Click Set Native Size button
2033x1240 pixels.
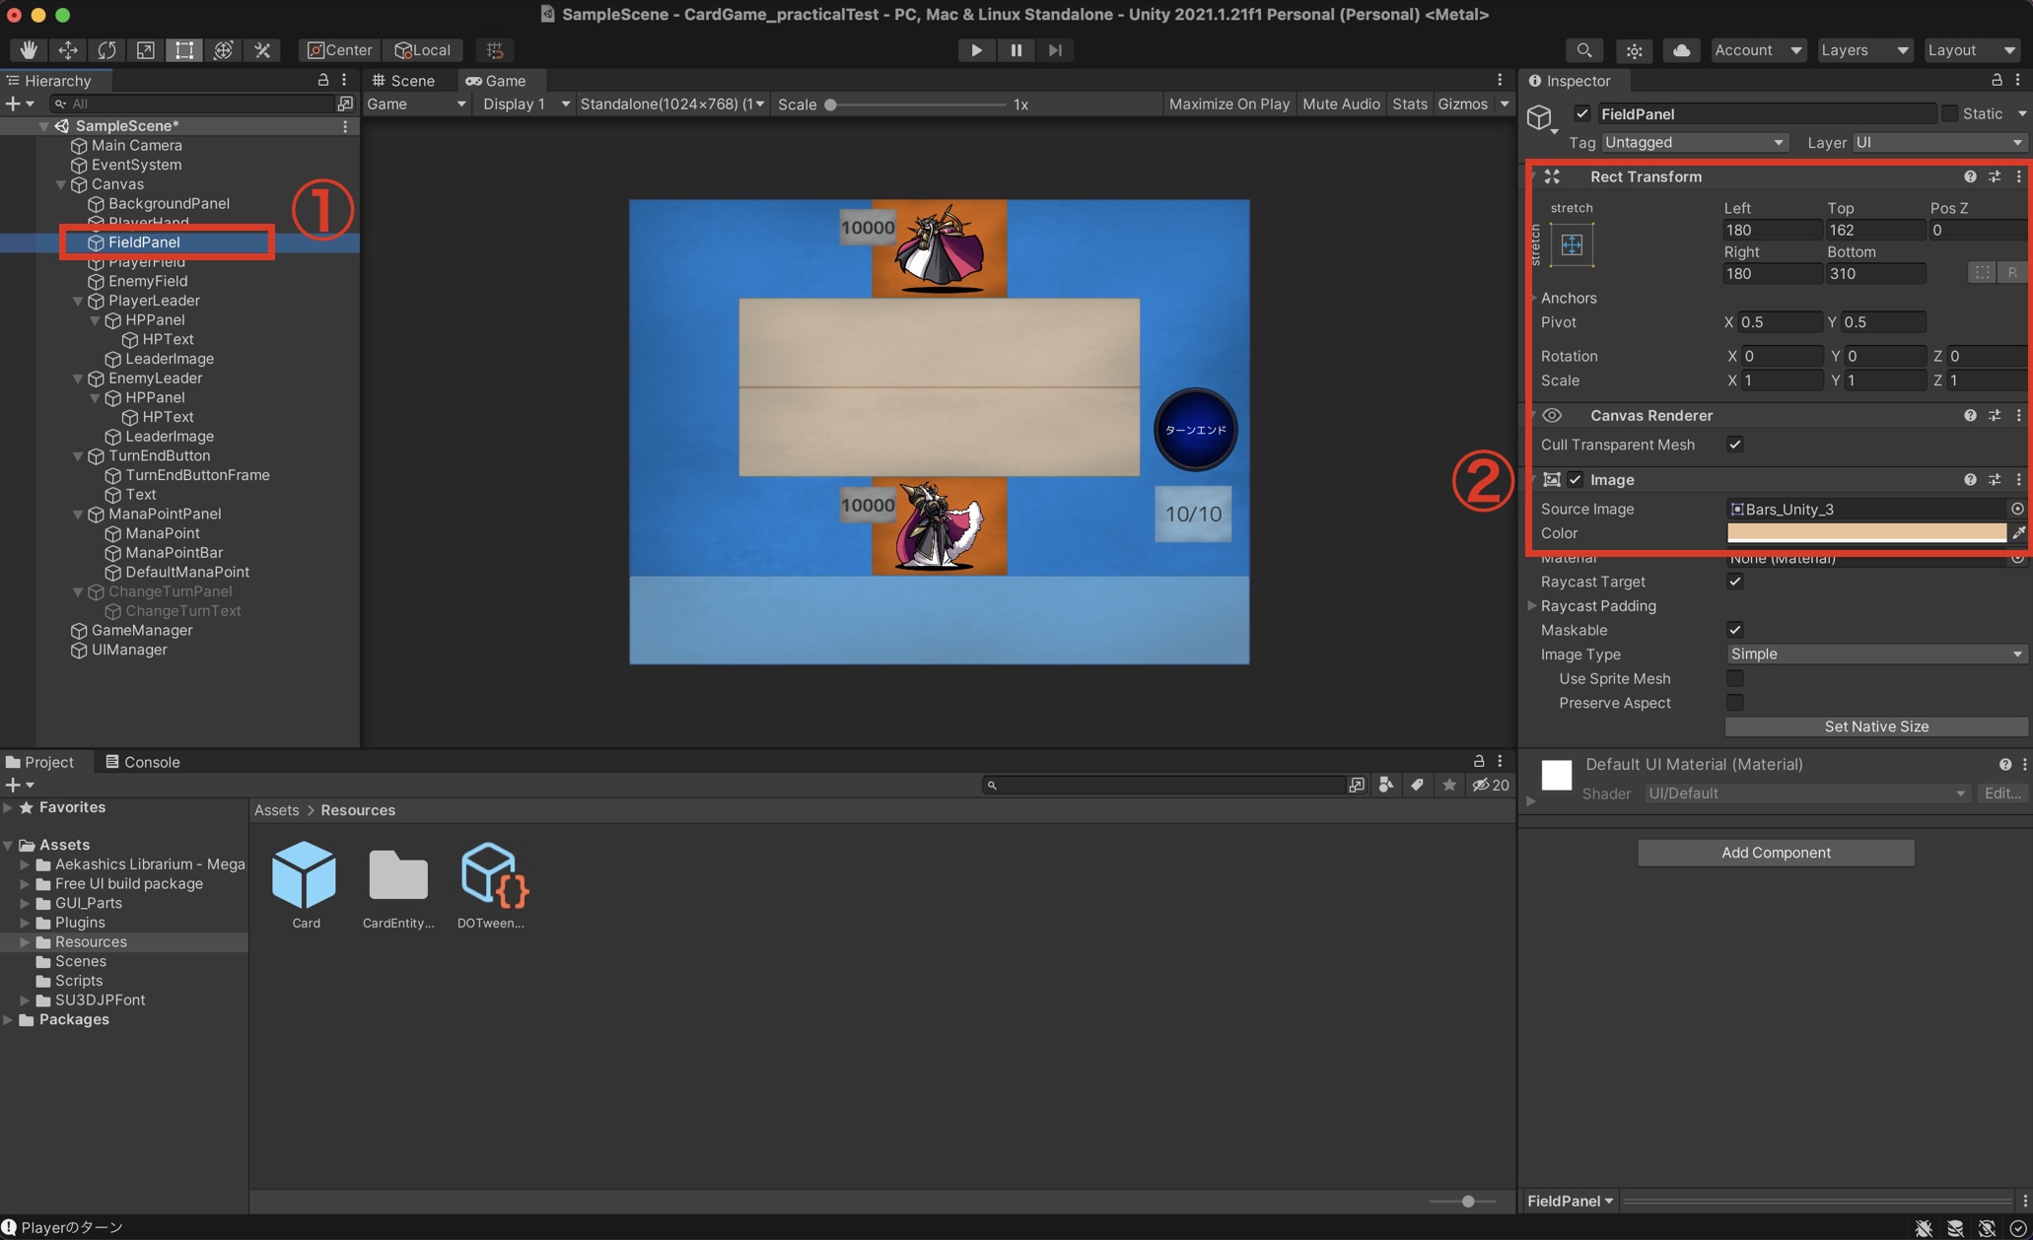[x=1875, y=726]
